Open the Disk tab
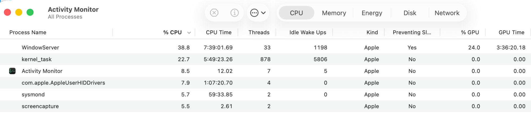This screenshot has width=531, height=114. coord(410,13)
